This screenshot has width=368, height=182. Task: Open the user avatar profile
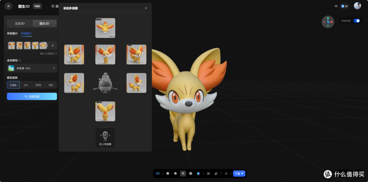[357, 6]
